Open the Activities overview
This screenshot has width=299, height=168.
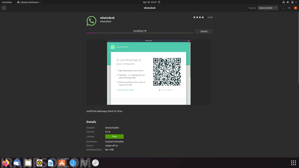click(7, 2)
